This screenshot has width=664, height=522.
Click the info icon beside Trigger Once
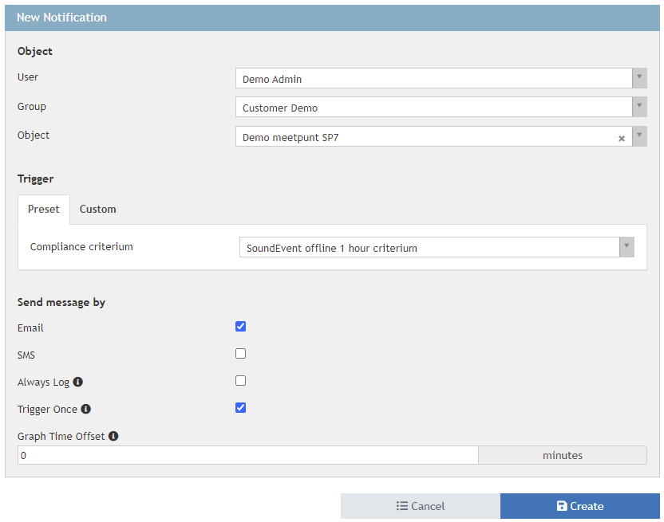[86, 410]
